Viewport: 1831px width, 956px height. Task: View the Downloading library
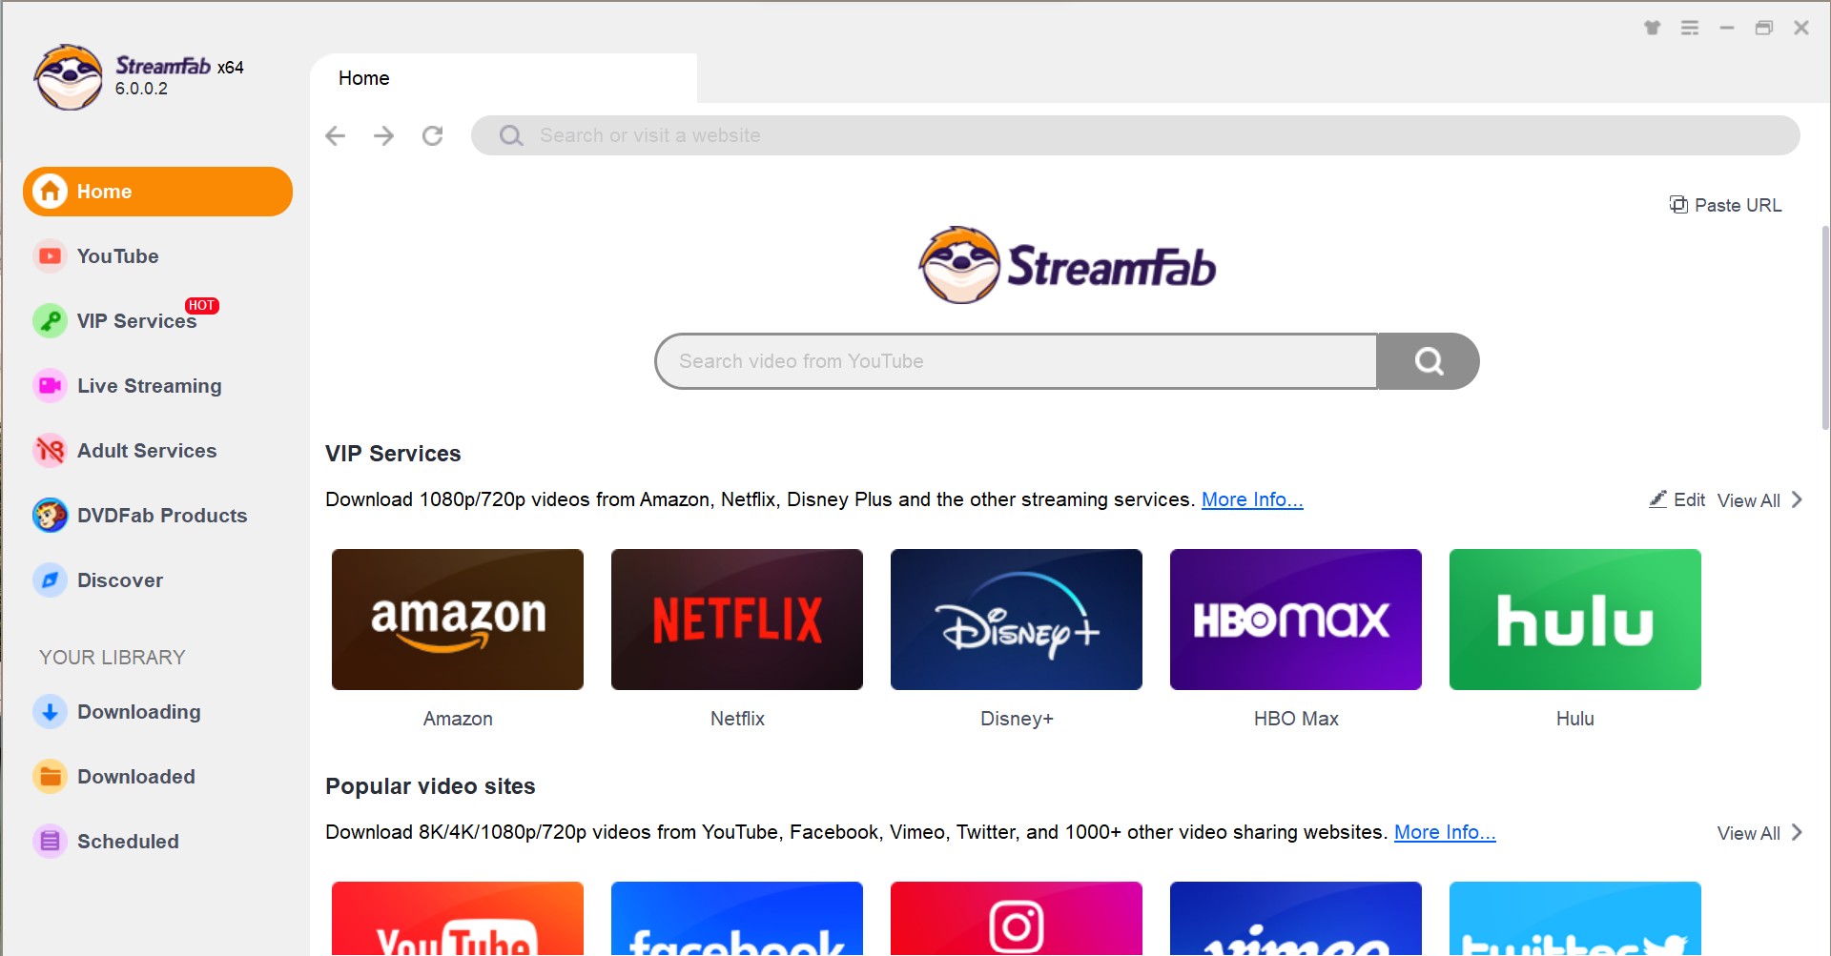tap(139, 711)
